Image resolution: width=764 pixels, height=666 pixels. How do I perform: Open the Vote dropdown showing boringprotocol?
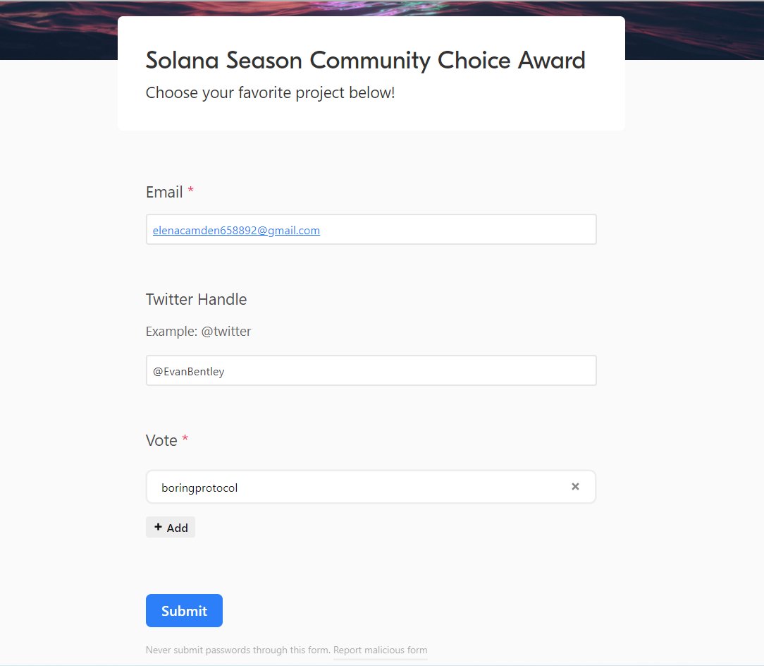(x=361, y=487)
